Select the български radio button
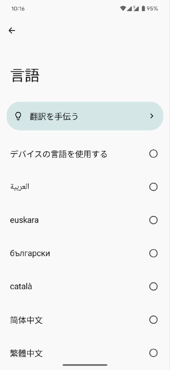Screen dimensions: 170x370 point(153,253)
